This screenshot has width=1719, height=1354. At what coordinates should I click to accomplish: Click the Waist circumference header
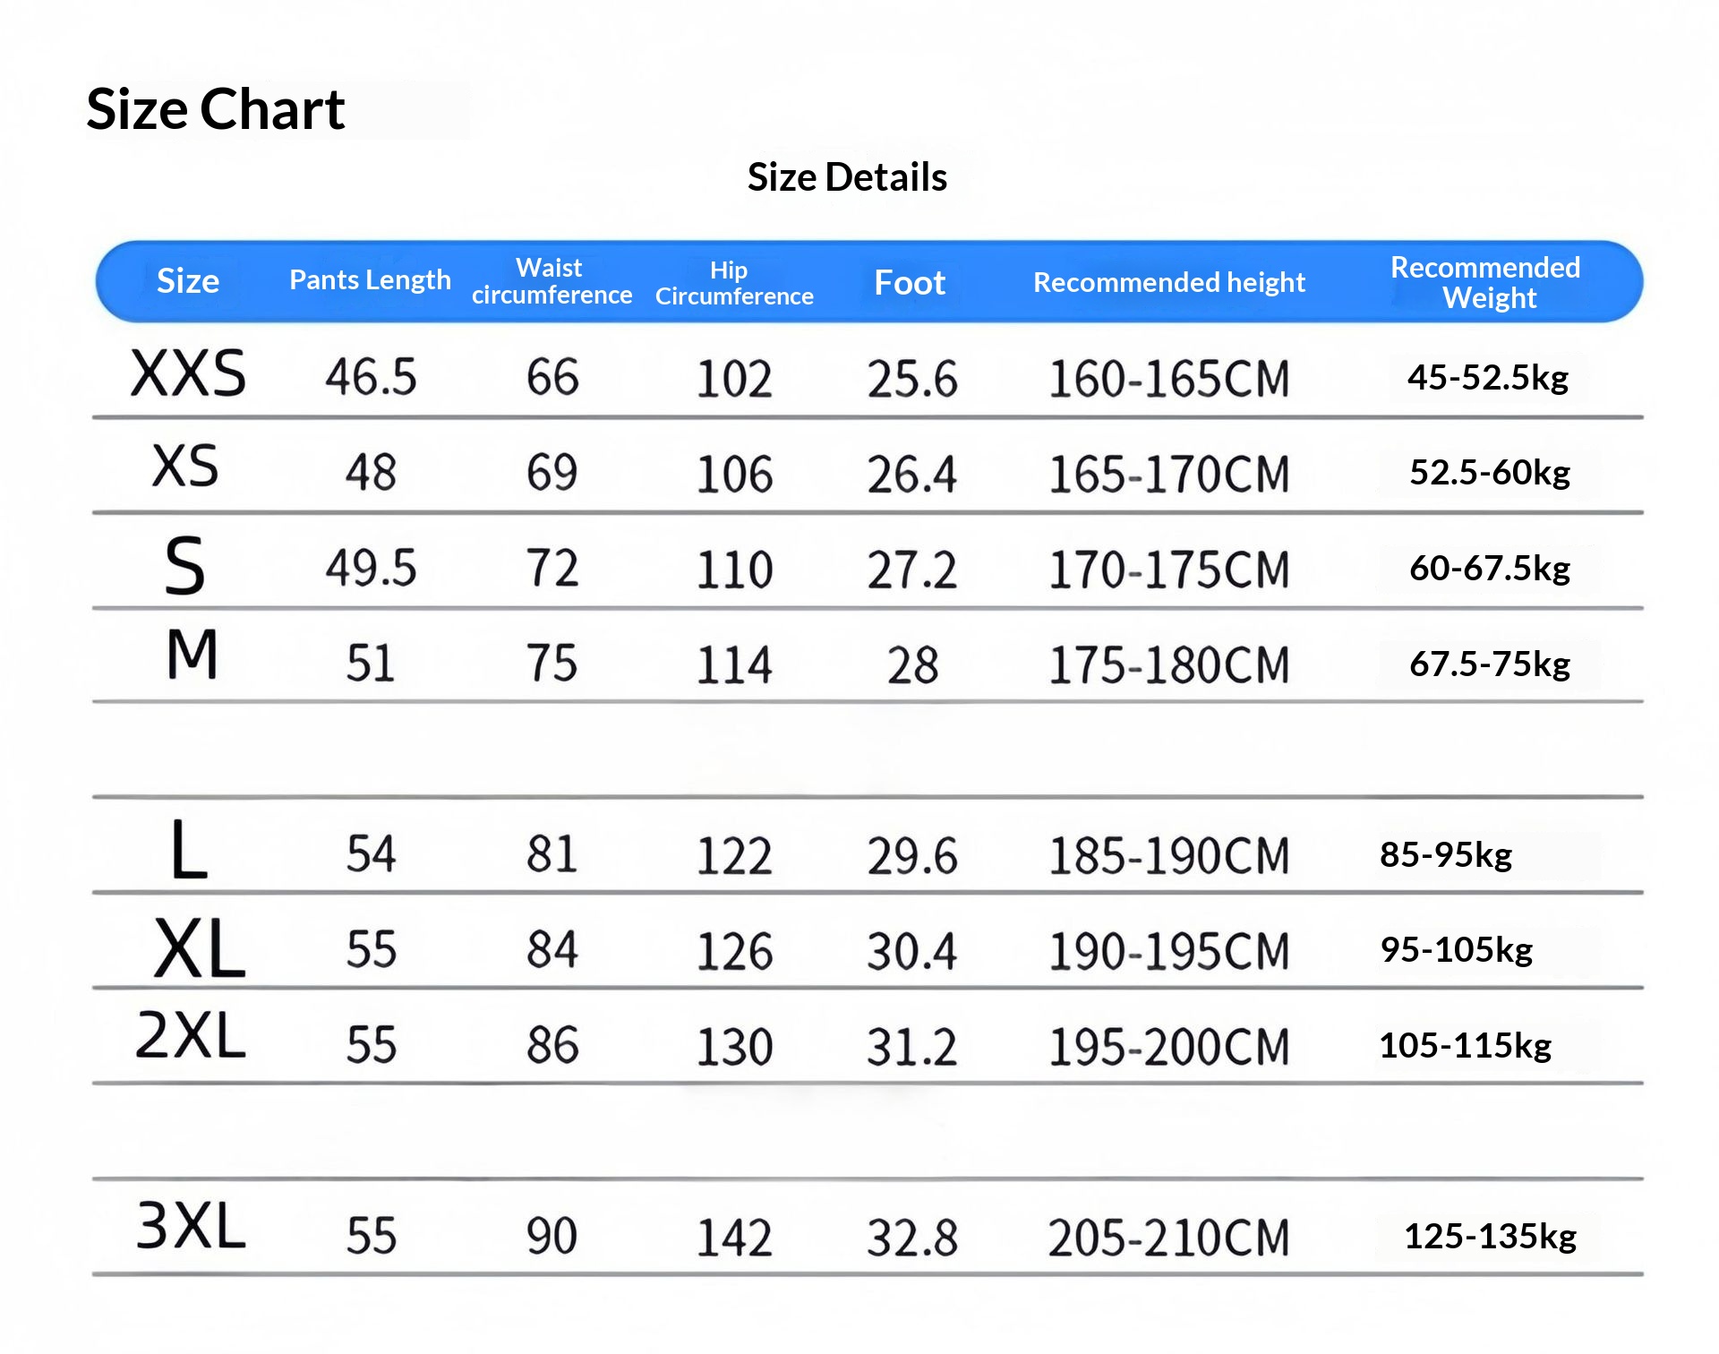tap(552, 281)
